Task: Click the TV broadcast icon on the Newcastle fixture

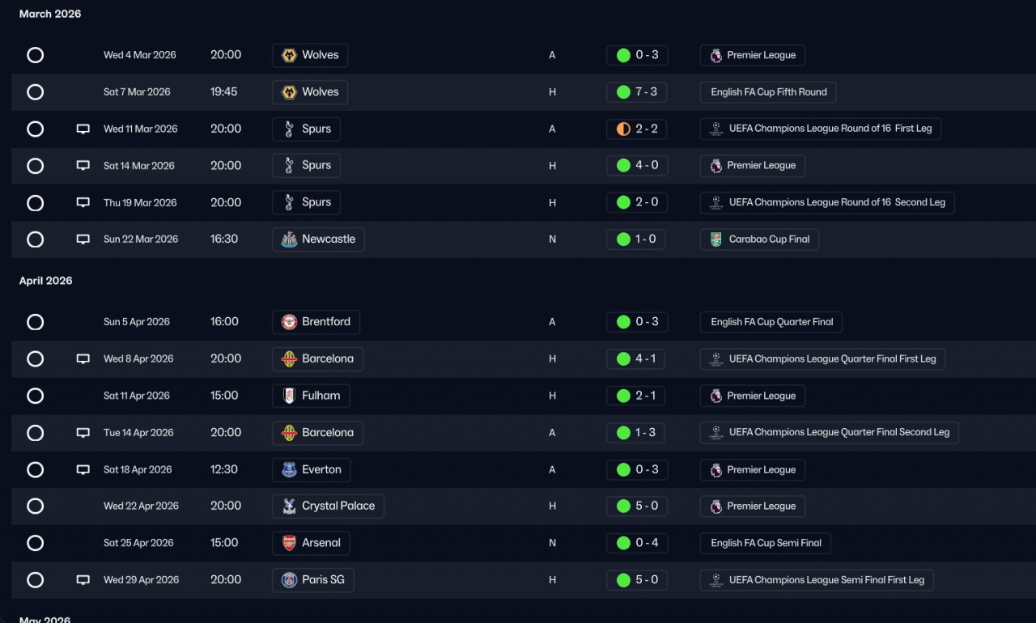Action: pyautogui.click(x=83, y=239)
